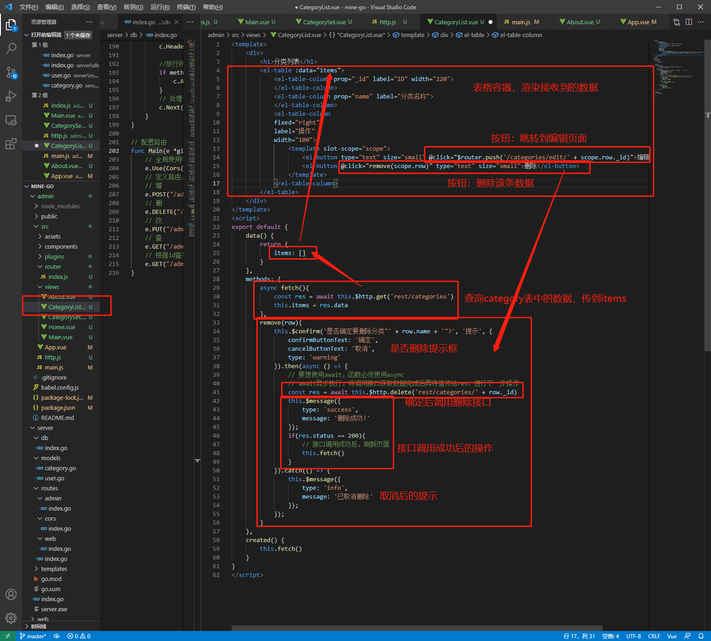Switch to the Main.vue editor tab
Image resolution: width=711 pixels, height=641 pixels.
point(260,22)
